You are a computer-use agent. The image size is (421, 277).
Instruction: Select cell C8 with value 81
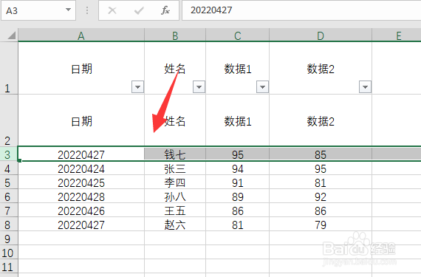tap(238, 225)
